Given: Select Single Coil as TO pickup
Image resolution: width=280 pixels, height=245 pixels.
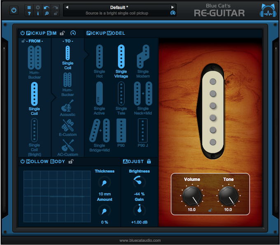Looking at the screenshot, I should pos(68,58).
